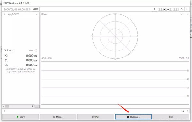Click the Y: 0.000 m value
This screenshot has height=122, width=192.
(x=31, y=60)
